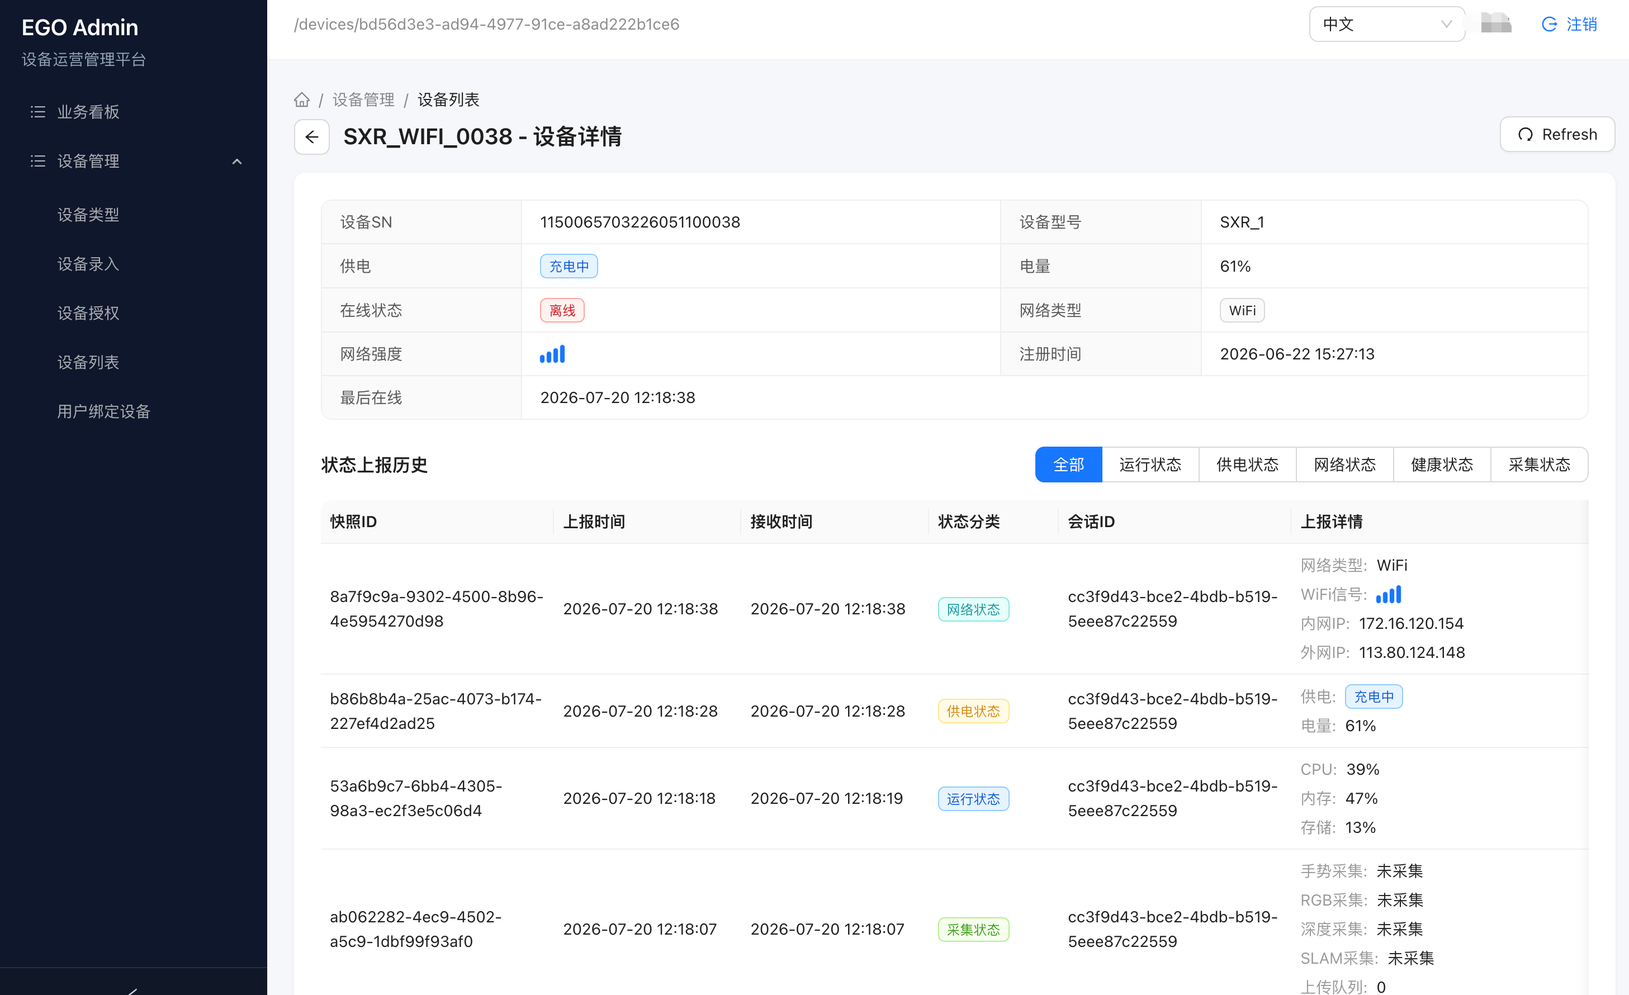
Task: Click 设备管理 breadcrumb link
Action: pyautogui.click(x=363, y=100)
